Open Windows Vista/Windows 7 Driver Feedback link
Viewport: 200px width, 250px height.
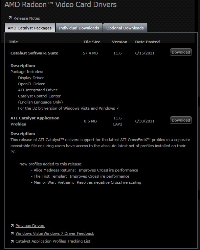tap(55, 233)
